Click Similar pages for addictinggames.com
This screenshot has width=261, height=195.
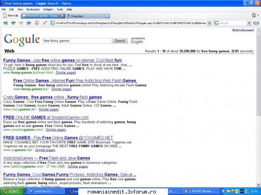tap(78, 167)
